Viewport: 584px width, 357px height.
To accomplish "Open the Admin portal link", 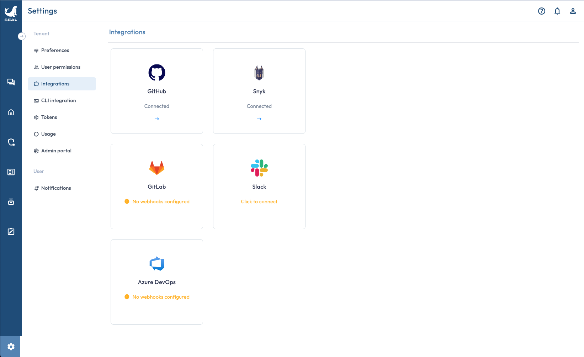I will point(62,151).
